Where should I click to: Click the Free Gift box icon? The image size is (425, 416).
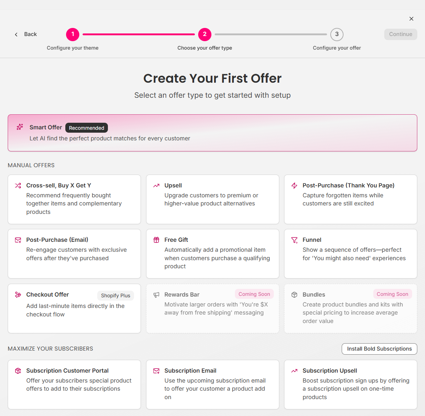click(156, 240)
